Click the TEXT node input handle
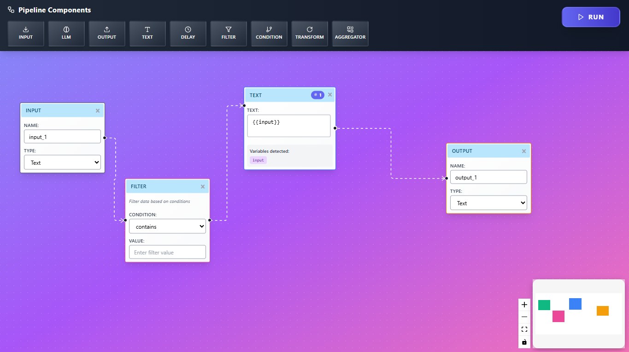This screenshot has width=629, height=352. [244, 105]
